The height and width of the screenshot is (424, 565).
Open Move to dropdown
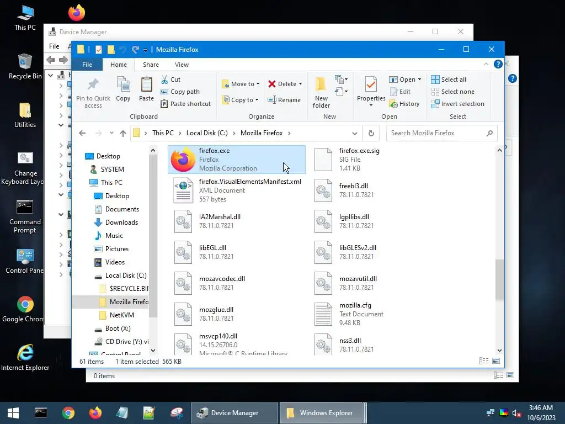241,84
